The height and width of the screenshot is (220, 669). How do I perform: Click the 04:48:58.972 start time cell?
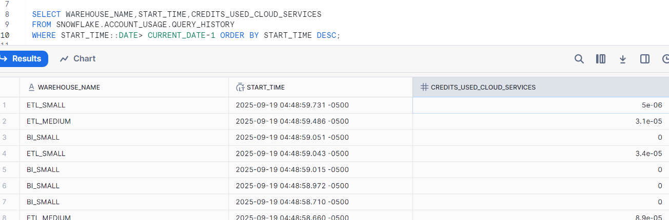[321, 186]
